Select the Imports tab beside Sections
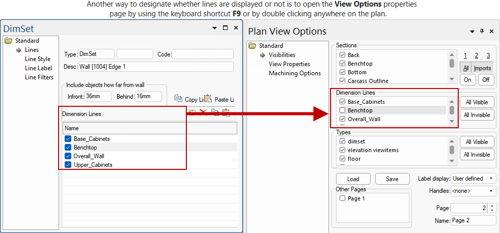Image resolution: width=500 pixels, height=233 pixels. tap(482, 68)
